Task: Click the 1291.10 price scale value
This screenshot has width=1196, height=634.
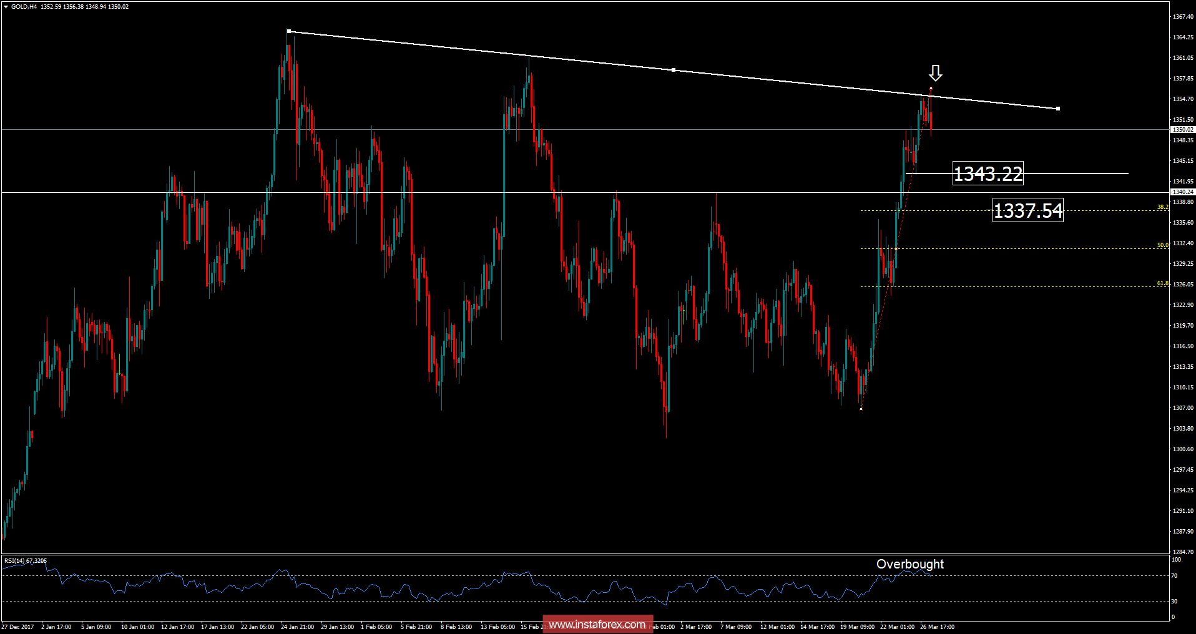Action: pos(1183,511)
